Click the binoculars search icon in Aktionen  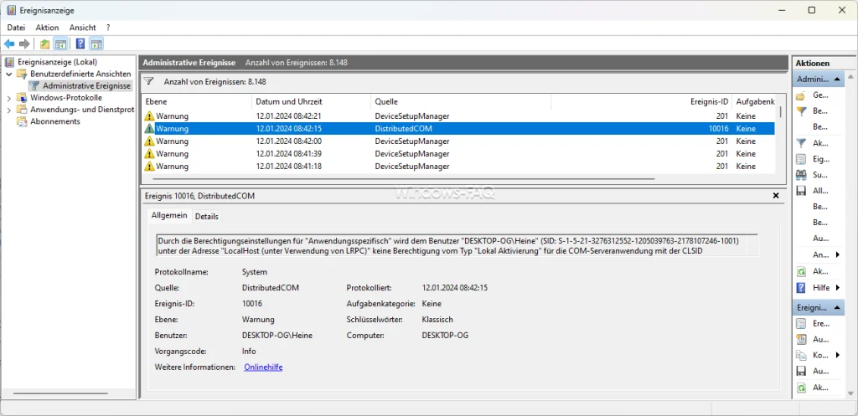pos(801,175)
